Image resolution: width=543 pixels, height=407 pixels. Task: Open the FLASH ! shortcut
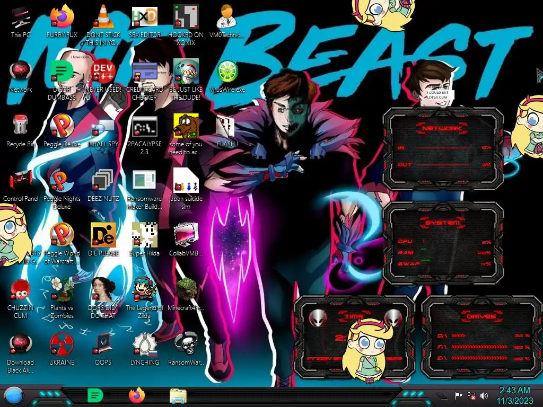click(x=227, y=131)
